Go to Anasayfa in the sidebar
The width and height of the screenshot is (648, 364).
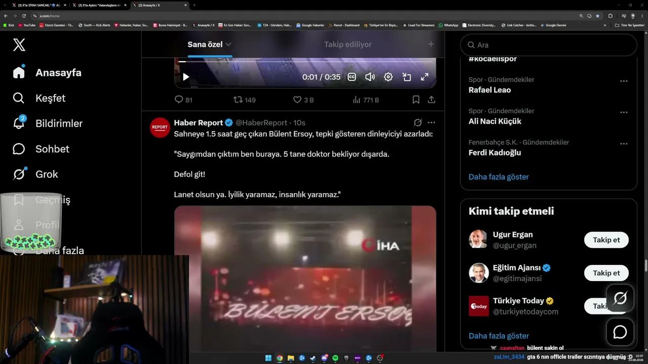48,72
